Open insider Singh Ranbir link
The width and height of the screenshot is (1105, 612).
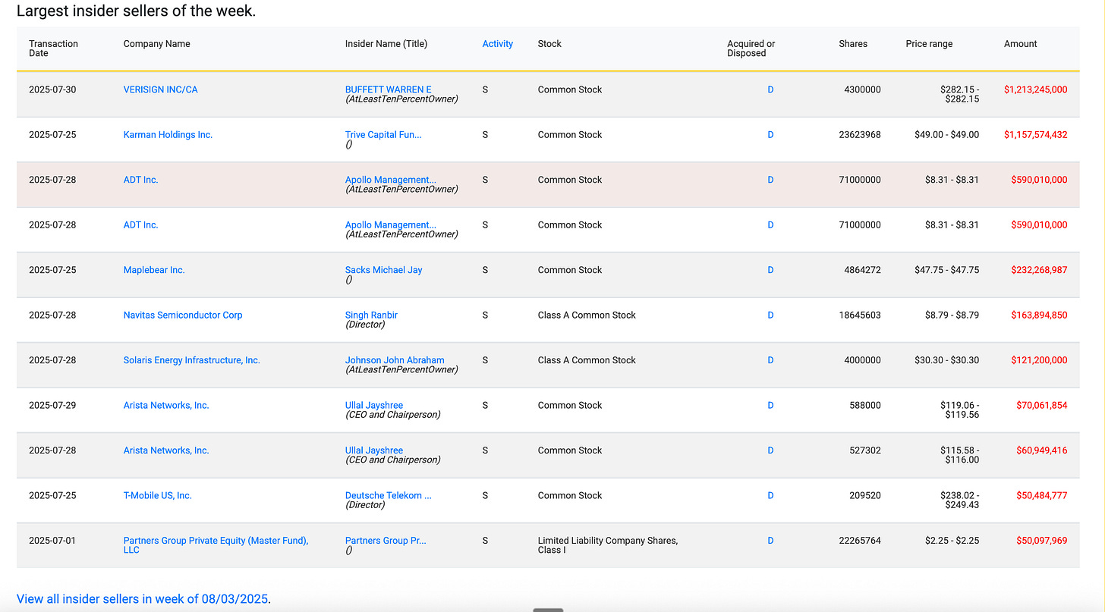click(371, 315)
